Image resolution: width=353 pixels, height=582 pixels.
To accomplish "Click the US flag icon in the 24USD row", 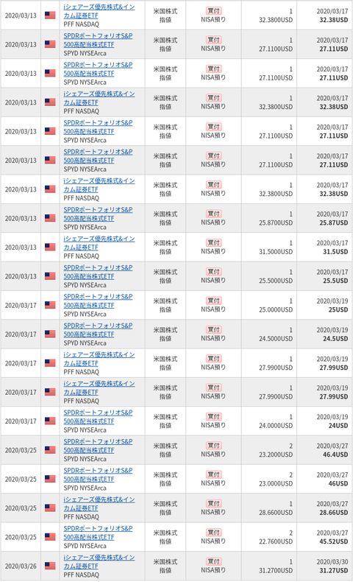I will [x=50, y=421].
